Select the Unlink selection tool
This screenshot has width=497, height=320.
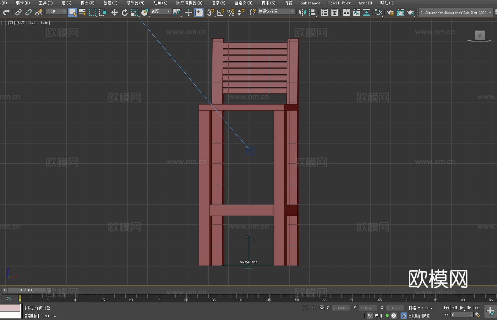[x=29, y=12]
